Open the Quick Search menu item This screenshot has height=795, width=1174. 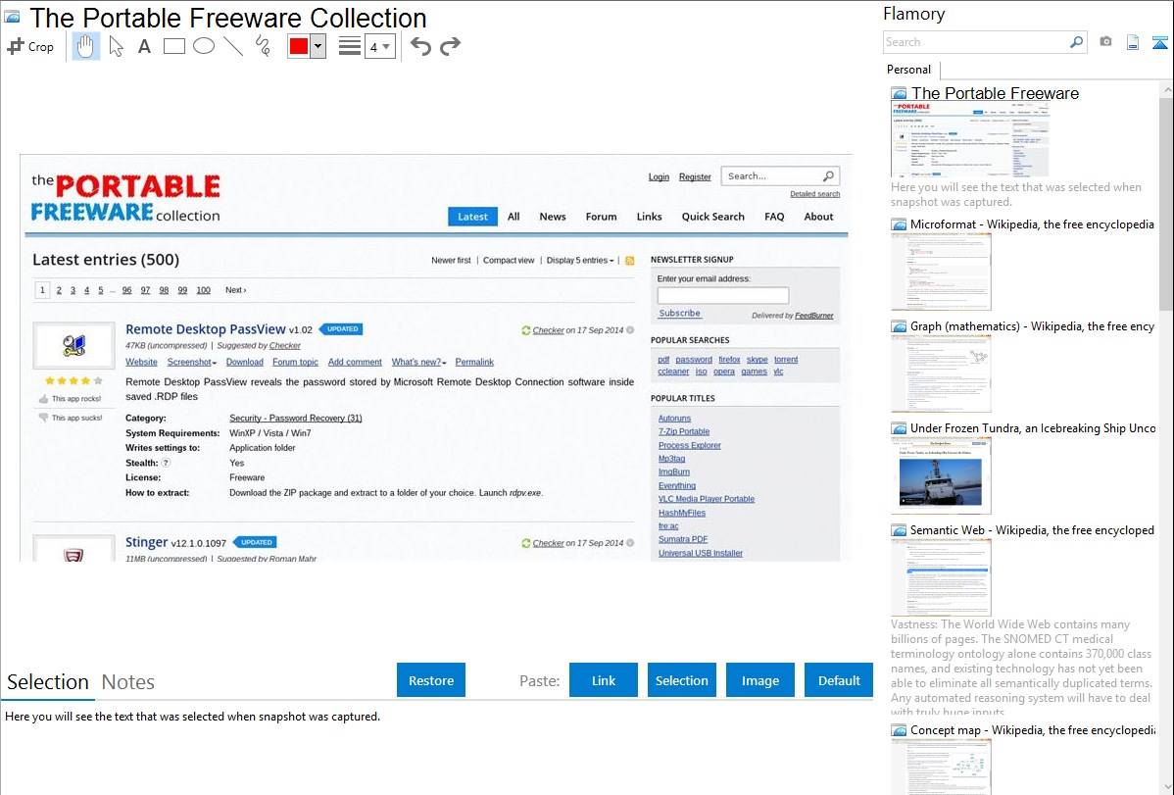pyautogui.click(x=712, y=217)
